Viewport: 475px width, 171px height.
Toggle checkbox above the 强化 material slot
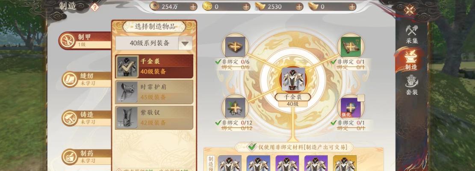tap(361, 98)
